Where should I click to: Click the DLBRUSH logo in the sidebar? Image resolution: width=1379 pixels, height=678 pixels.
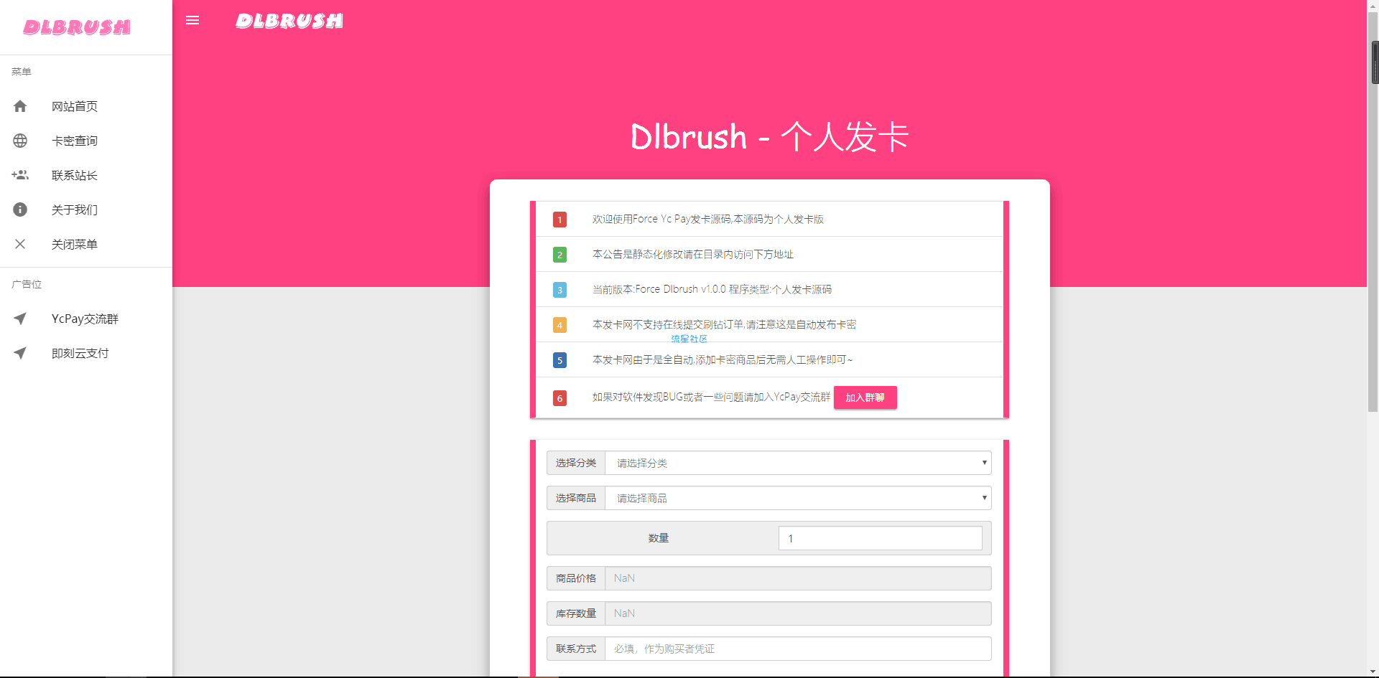77,27
